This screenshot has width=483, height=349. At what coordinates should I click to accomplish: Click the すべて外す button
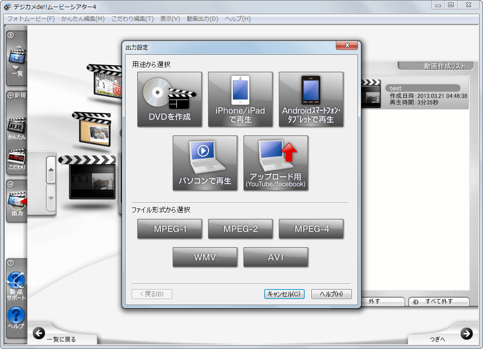click(x=439, y=301)
